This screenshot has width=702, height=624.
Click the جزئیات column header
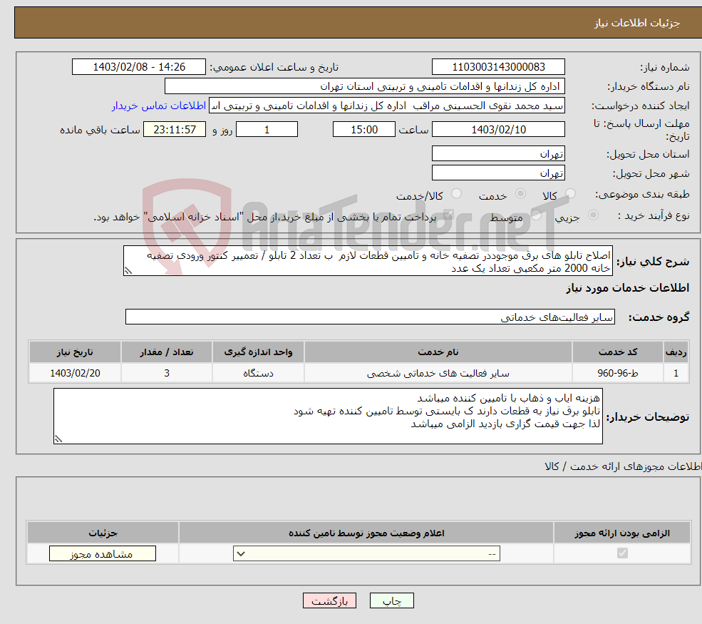103,533
